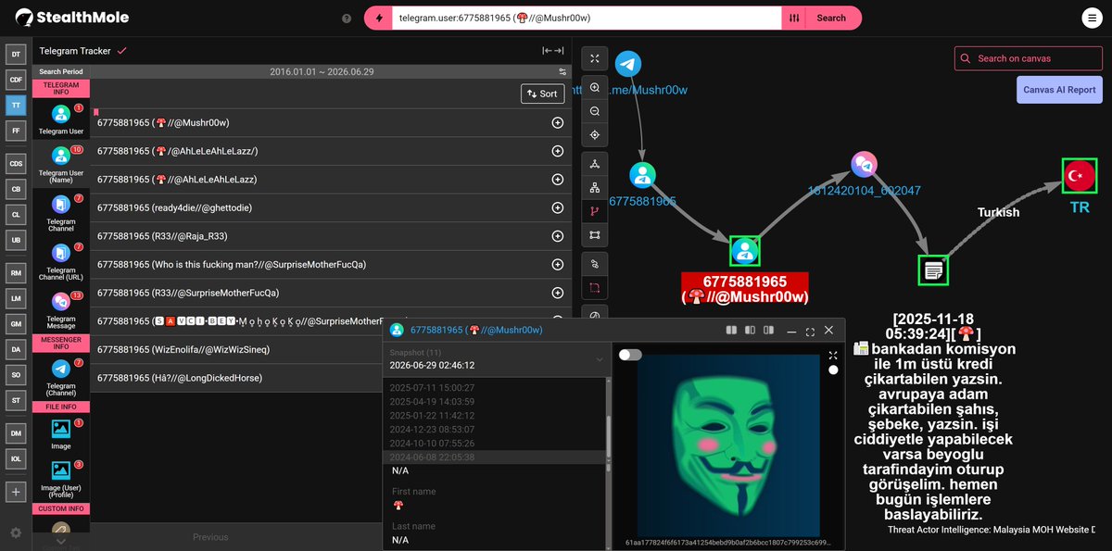The image size is (1112, 551).
Task: Open the CDS module in left rail
Action: click(15, 163)
